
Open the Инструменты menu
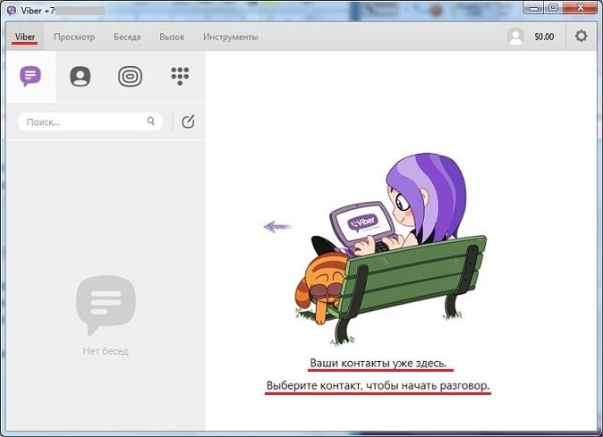(x=230, y=37)
